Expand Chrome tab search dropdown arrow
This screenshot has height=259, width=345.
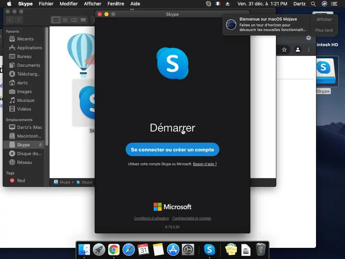pos(309,38)
